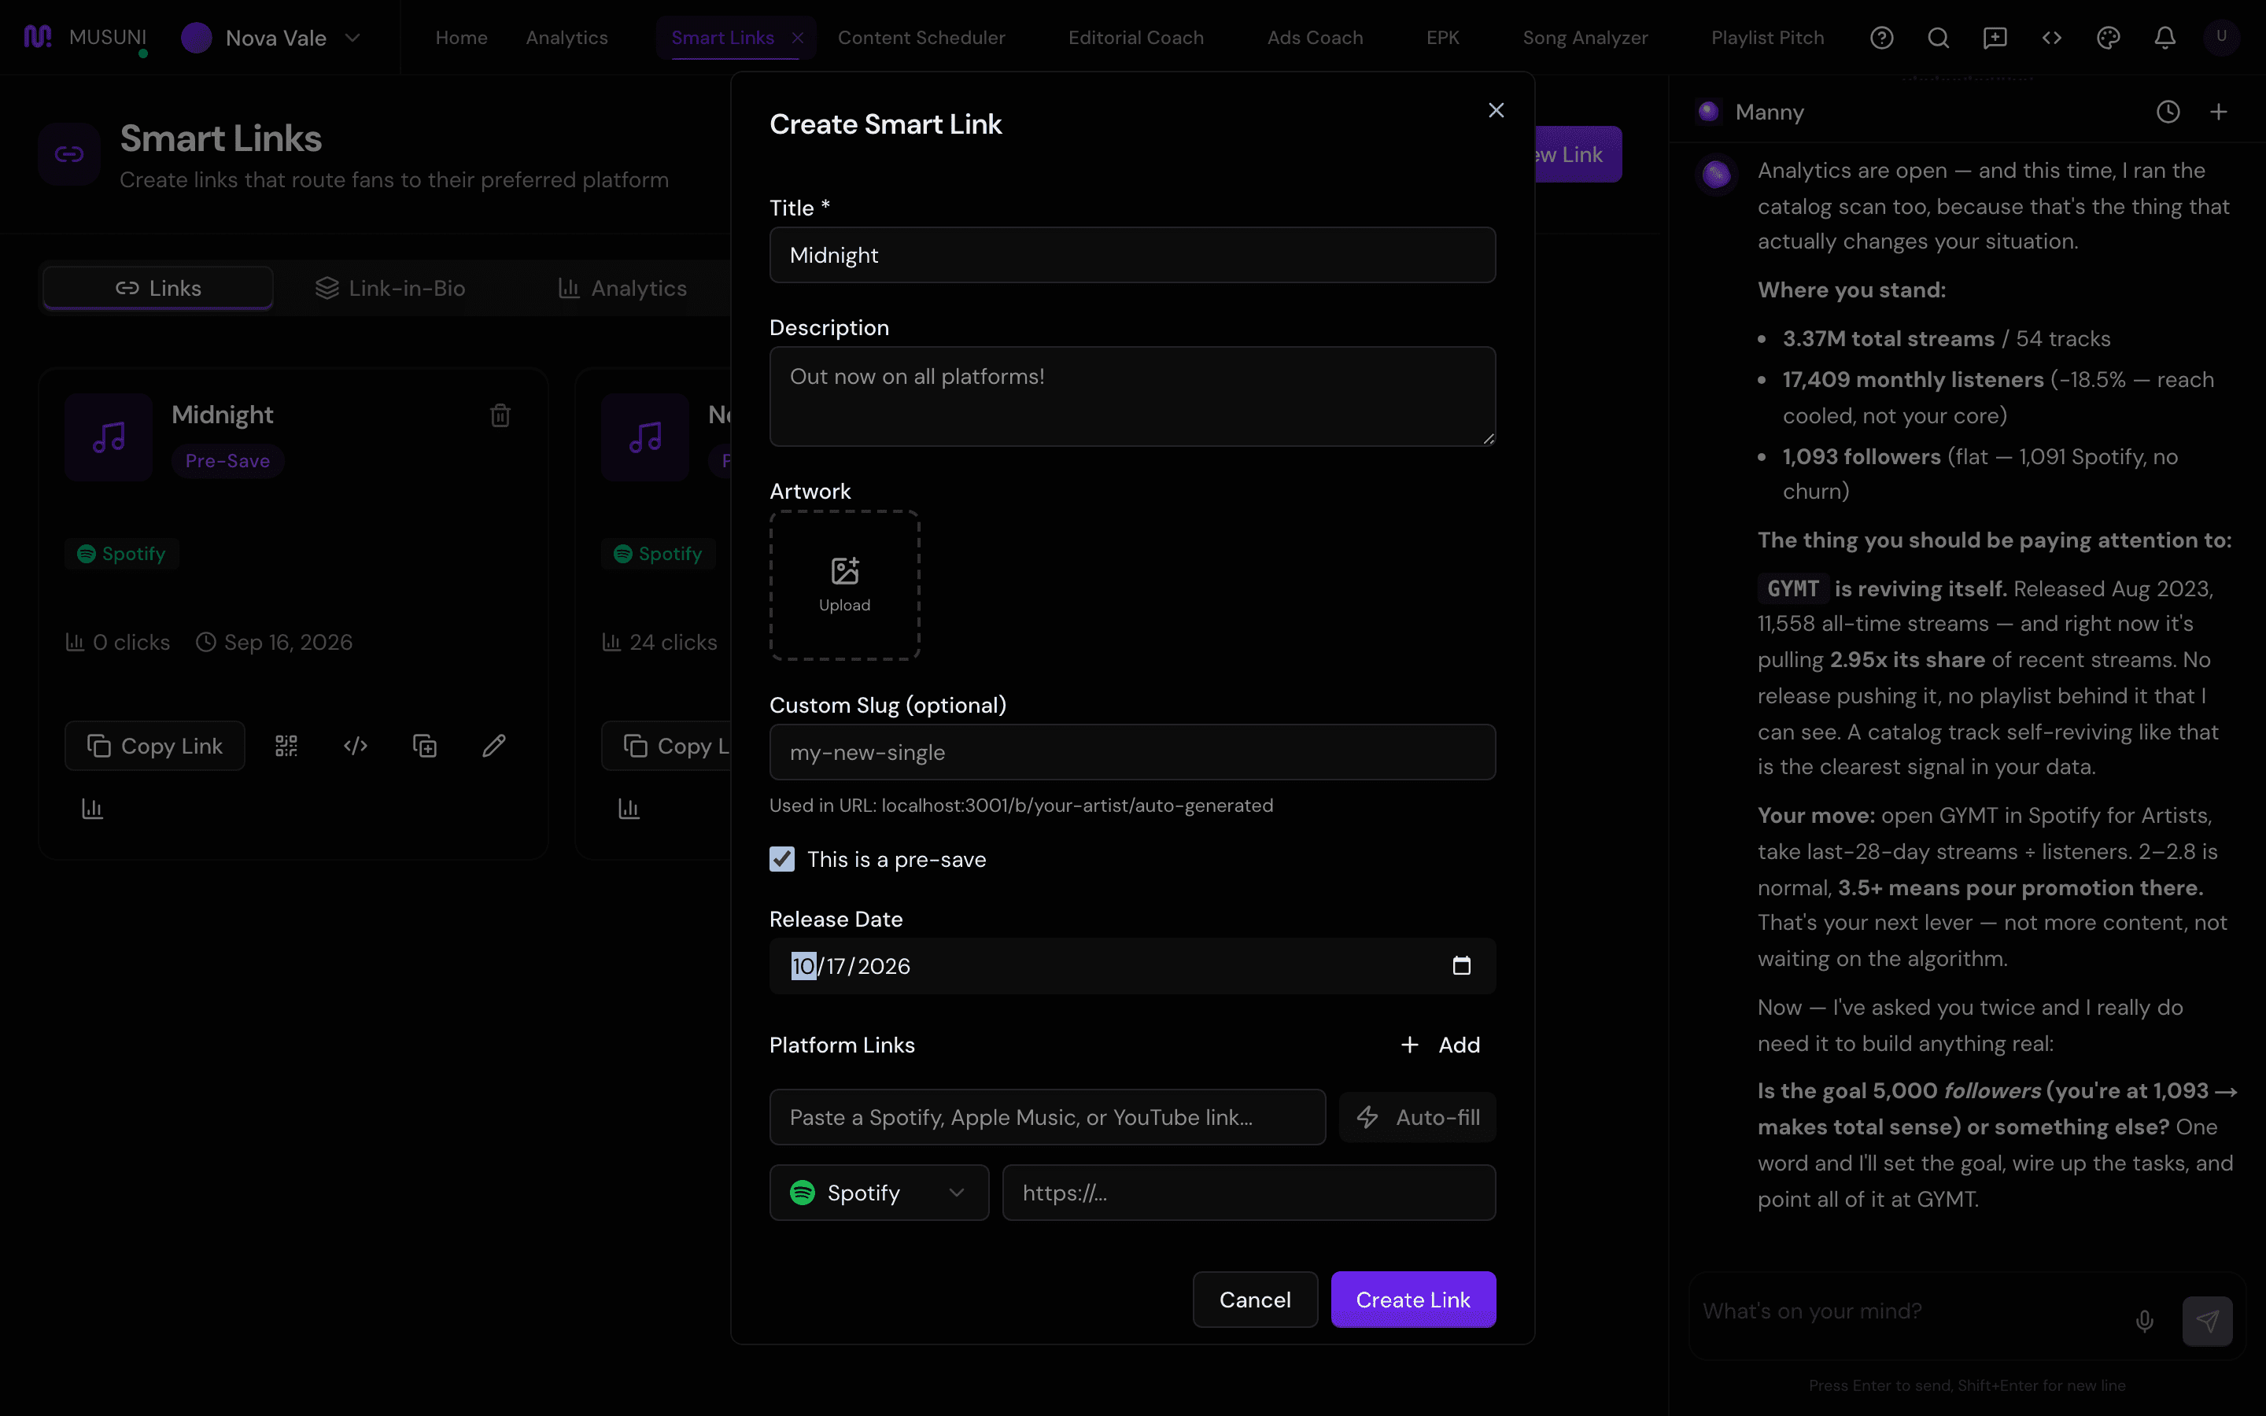The height and width of the screenshot is (1416, 2266).
Task: Switch to Content Scheduler
Action: click(x=921, y=38)
